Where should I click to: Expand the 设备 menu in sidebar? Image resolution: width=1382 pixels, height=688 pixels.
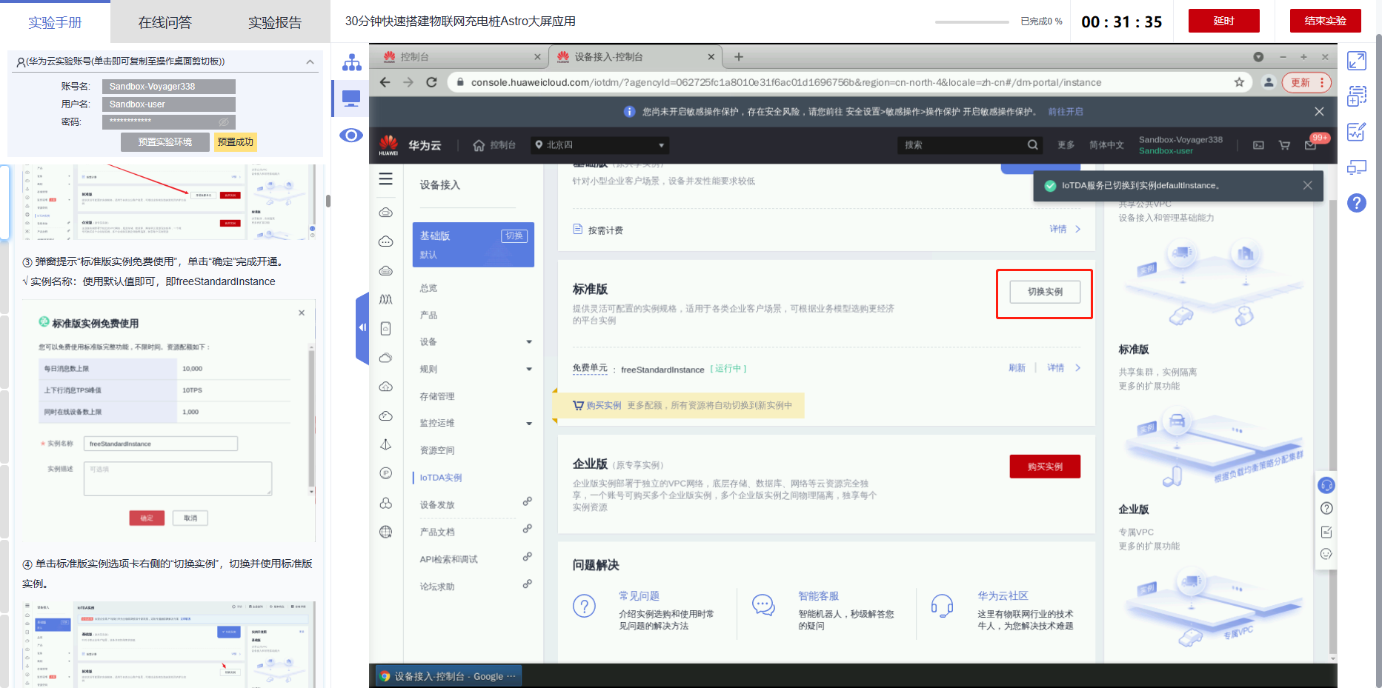click(x=529, y=342)
